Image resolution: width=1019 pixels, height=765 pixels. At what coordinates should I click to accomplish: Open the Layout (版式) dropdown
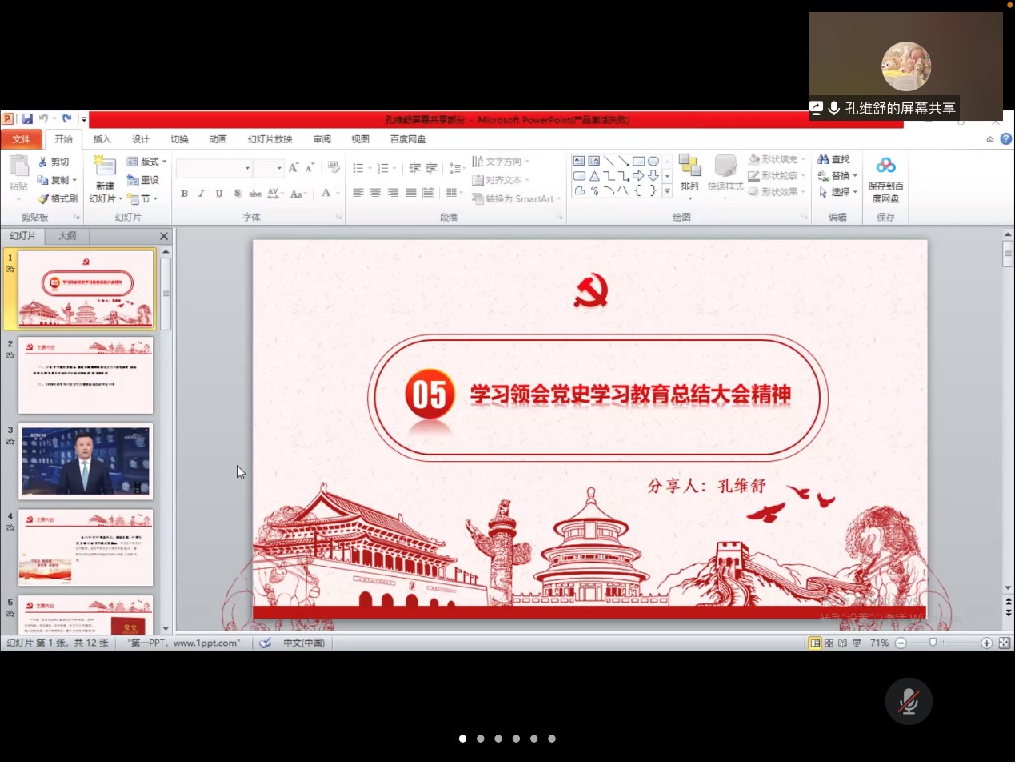[147, 162]
